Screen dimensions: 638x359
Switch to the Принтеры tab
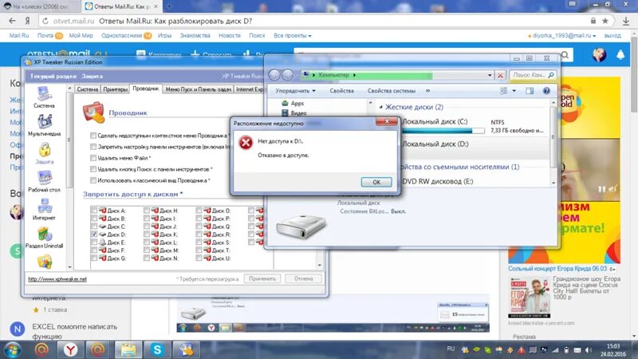pos(115,89)
